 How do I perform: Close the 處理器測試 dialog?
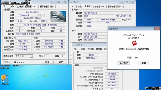pyautogui.click(x=157, y=29)
